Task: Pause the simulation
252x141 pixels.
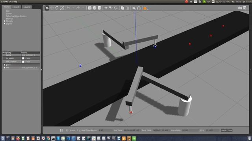Action: tap(61, 130)
